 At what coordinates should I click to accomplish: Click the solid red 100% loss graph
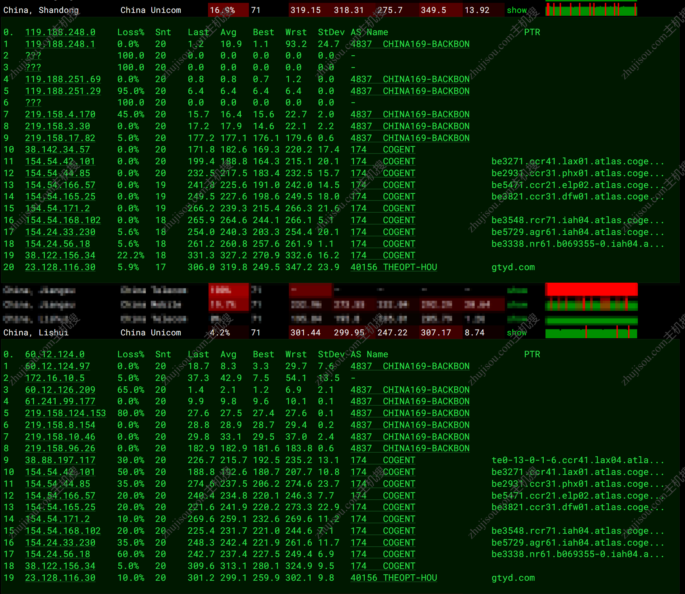[591, 289]
